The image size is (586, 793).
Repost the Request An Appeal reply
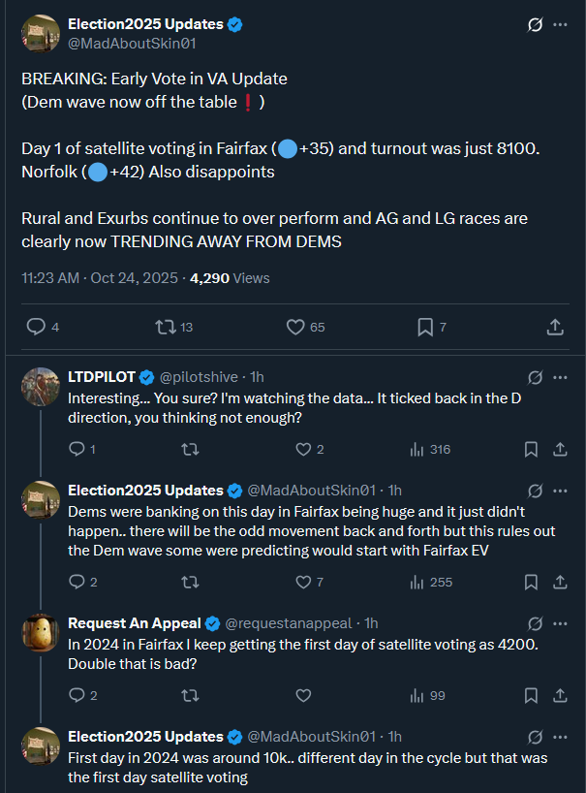(191, 695)
